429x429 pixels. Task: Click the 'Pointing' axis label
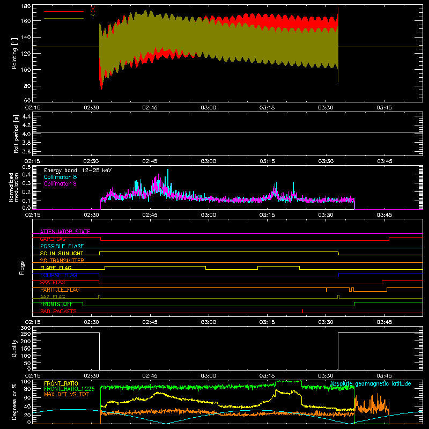[x=14, y=53]
